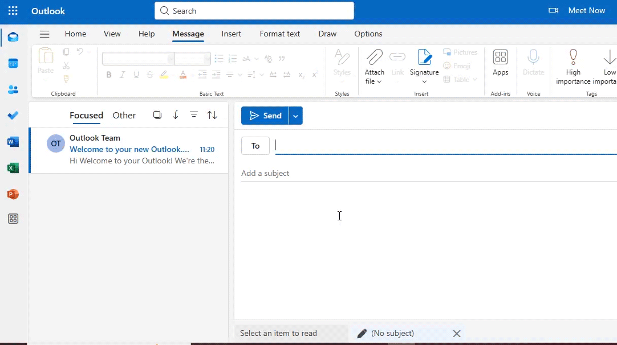Insert an Emoji
The height and width of the screenshot is (345, 617).
tap(457, 65)
